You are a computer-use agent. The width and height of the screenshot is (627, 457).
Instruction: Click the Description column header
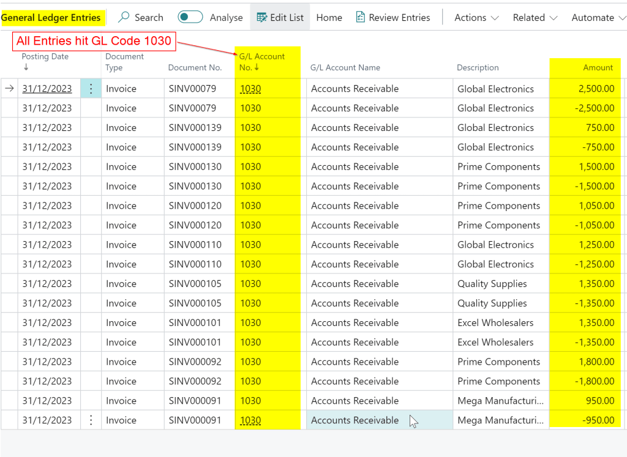[x=478, y=67]
